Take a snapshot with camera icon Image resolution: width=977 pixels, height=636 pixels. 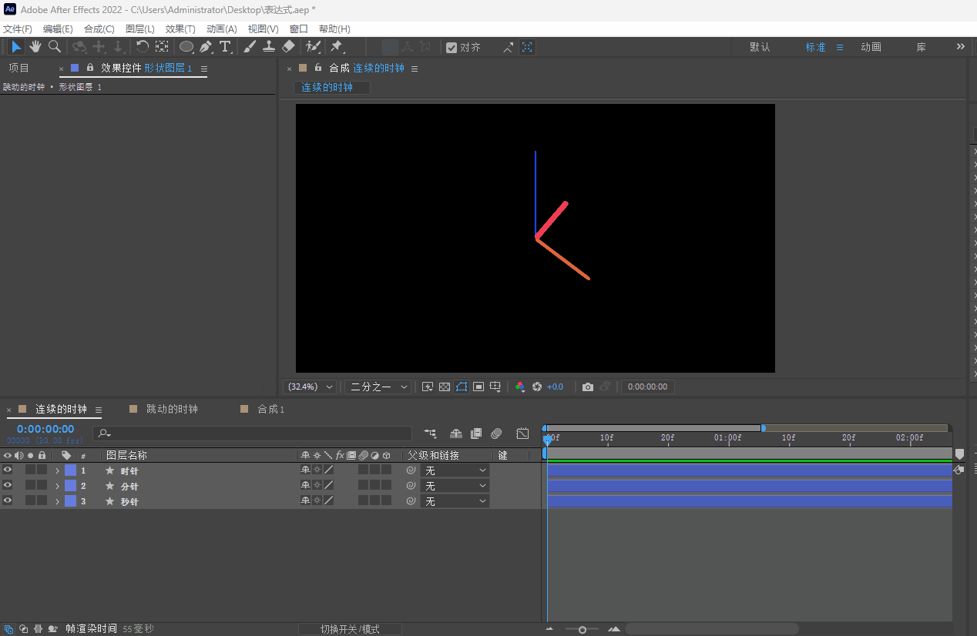pyautogui.click(x=588, y=387)
